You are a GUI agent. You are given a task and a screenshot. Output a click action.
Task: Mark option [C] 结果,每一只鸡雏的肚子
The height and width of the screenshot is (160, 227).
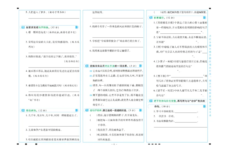91,85
